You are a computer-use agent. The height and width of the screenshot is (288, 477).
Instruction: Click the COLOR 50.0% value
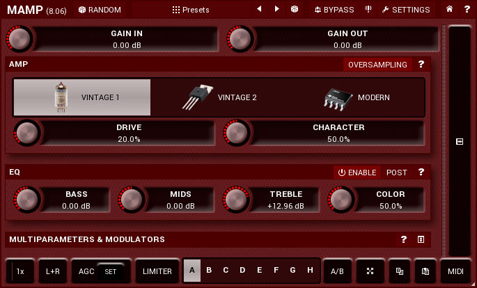(x=391, y=206)
